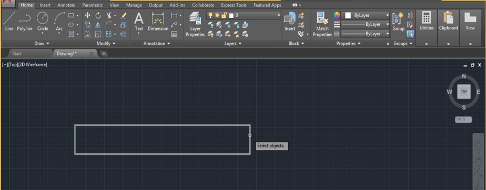Viewport: 486px width, 190px height.
Task: Select the Polyline tool
Action: (25, 22)
